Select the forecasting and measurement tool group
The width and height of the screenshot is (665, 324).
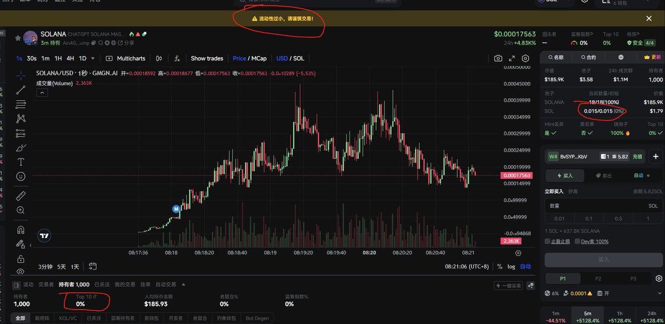[x=21, y=133]
